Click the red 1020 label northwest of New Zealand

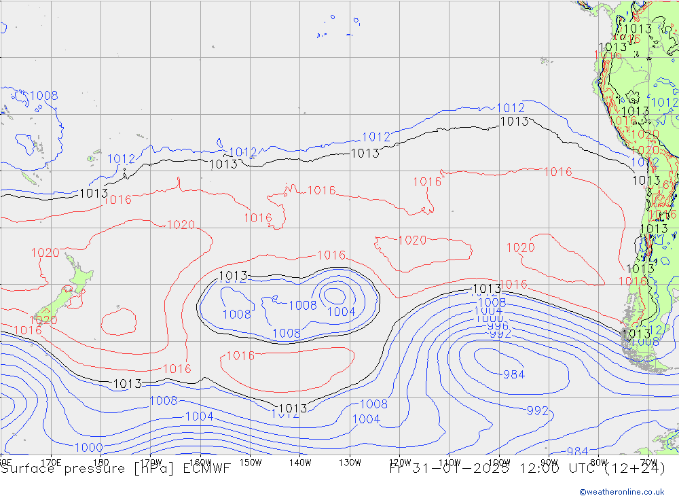click(x=45, y=253)
